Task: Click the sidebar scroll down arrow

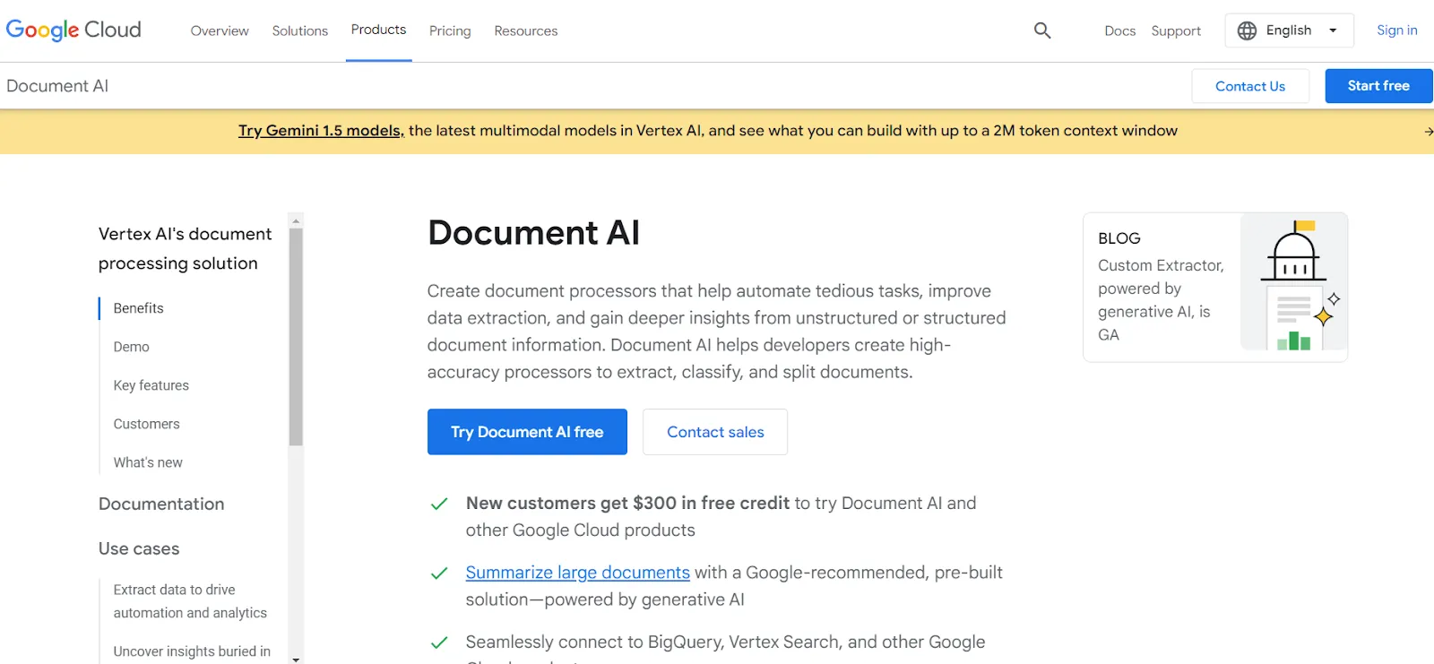Action: 296,659
